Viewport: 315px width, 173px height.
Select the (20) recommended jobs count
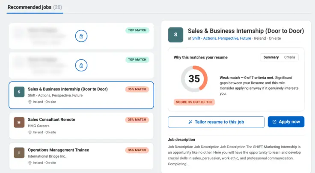pos(58,7)
